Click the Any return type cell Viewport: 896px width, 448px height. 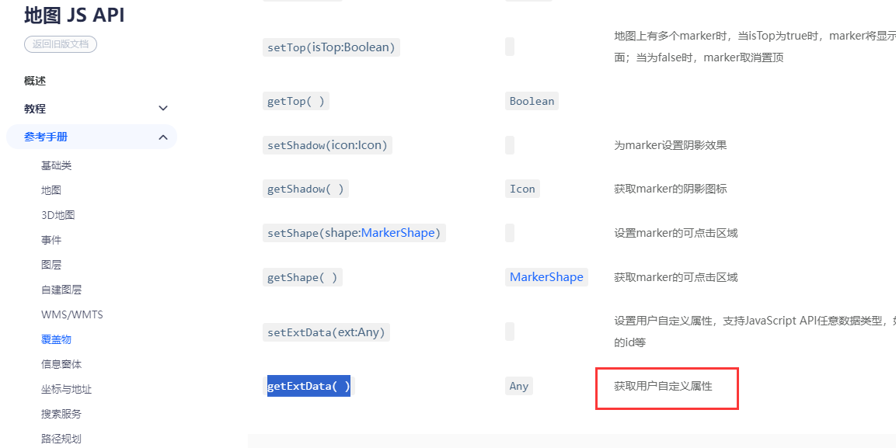(519, 387)
